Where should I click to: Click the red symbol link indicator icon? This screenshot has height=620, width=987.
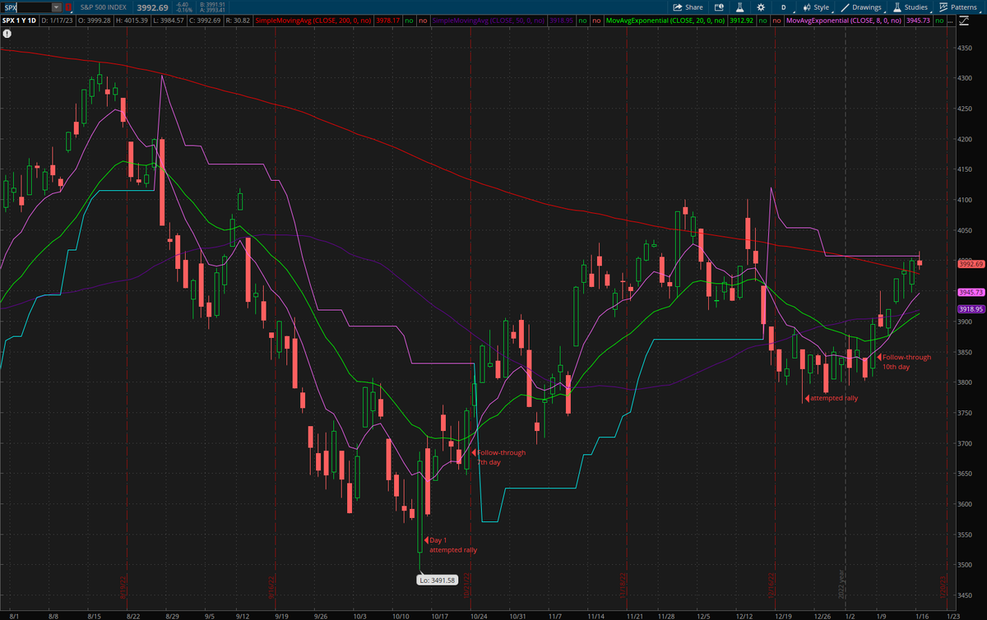coord(68,7)
